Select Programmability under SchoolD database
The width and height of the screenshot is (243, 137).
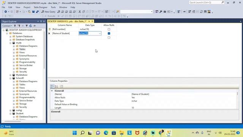27,97
